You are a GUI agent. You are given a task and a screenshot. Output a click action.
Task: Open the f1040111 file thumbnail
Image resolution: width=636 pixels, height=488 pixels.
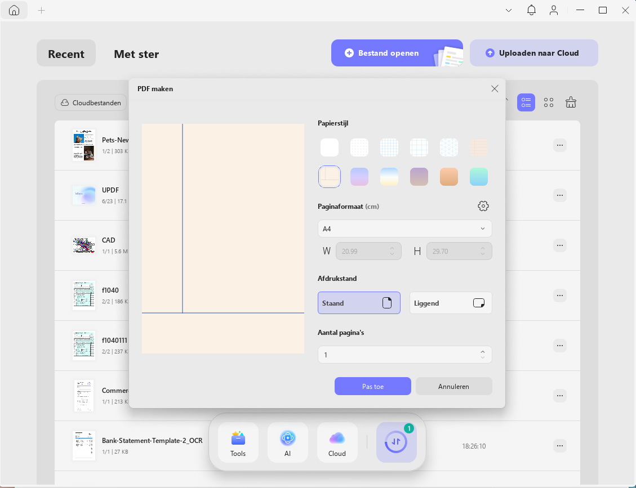click(x=84, y=346)
